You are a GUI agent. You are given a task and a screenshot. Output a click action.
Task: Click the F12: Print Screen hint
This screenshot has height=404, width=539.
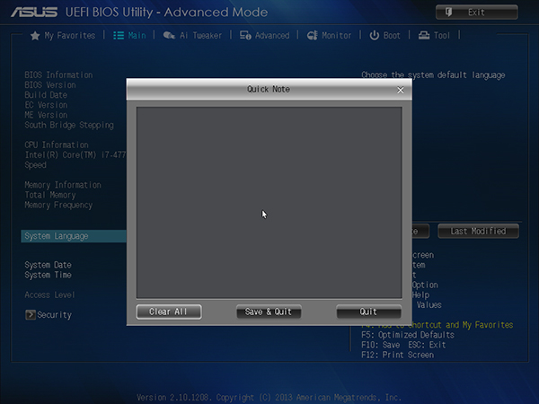(397, 355)
